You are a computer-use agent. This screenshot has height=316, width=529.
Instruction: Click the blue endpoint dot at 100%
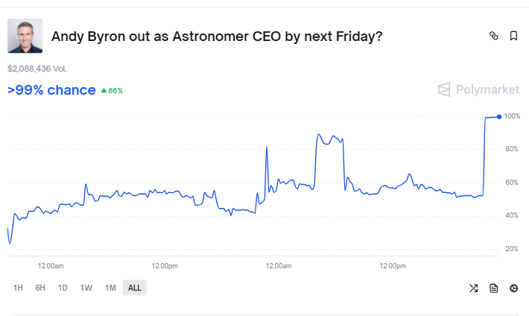499,117
